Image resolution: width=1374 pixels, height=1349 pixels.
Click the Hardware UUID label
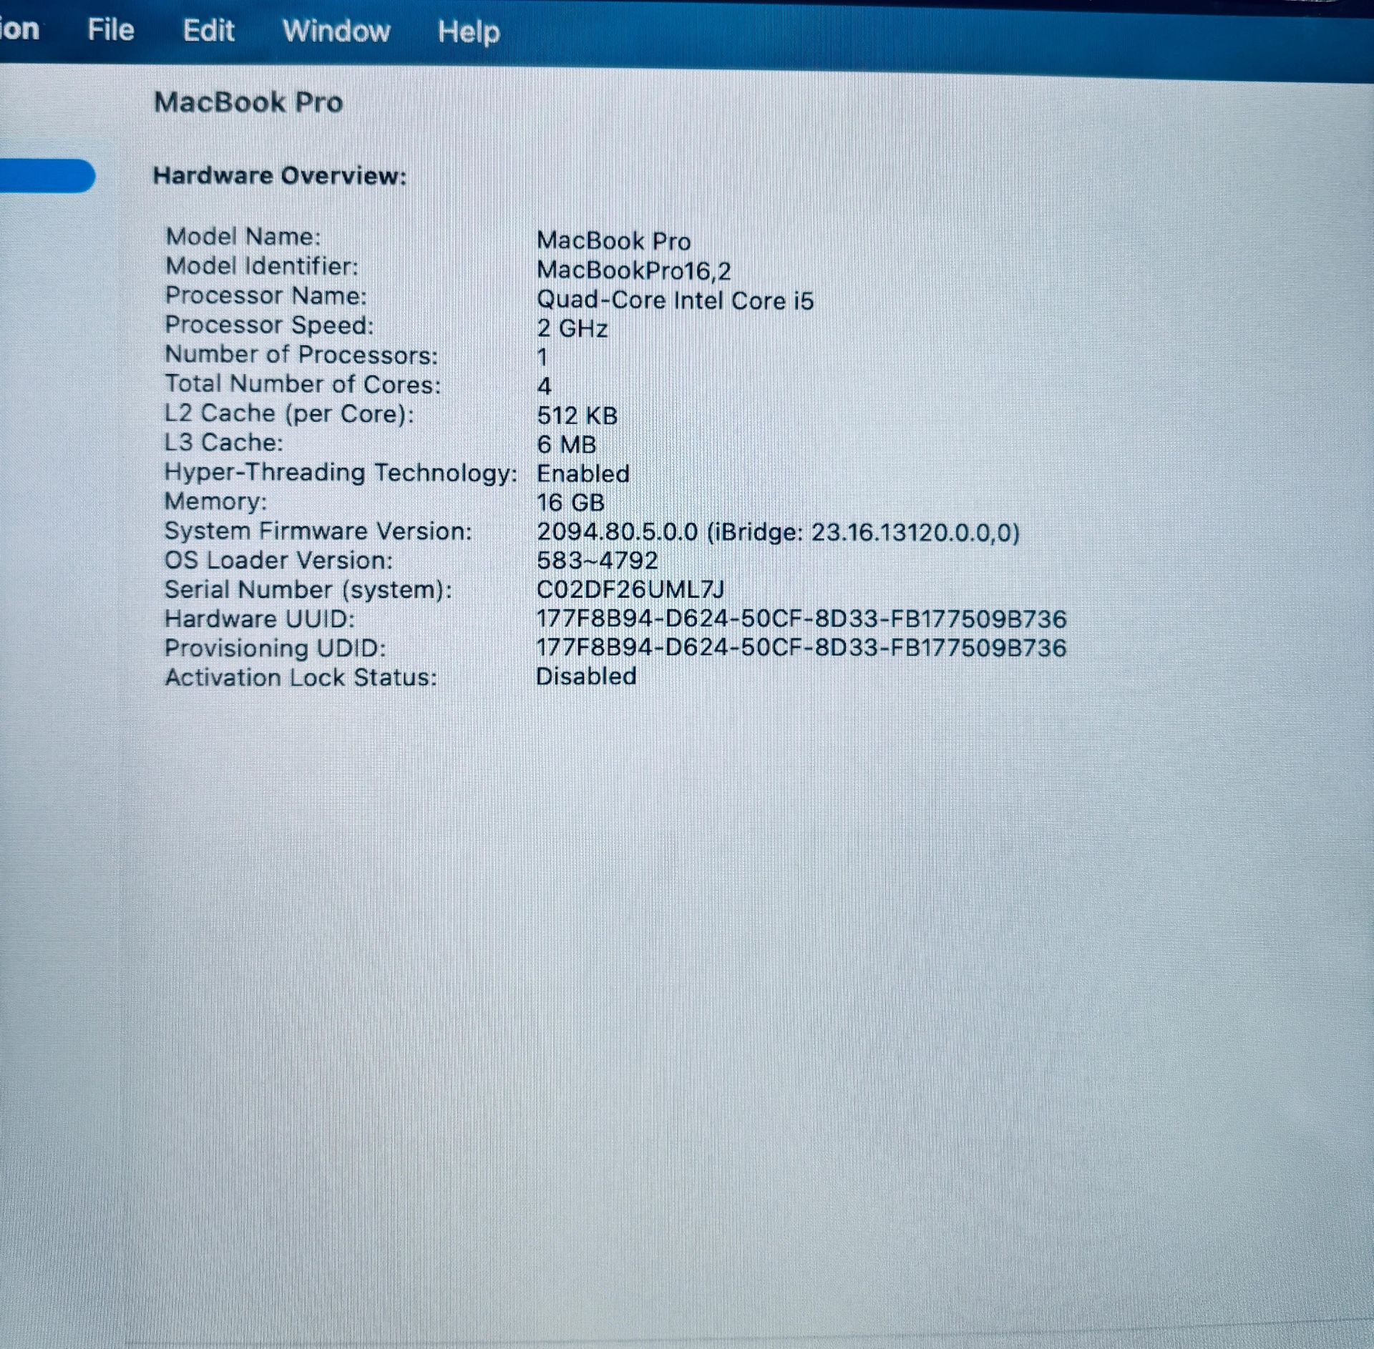coord(260,619)
